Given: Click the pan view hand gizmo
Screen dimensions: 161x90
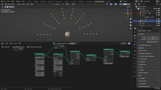Looking at the screenshot, I should [131, 22].
